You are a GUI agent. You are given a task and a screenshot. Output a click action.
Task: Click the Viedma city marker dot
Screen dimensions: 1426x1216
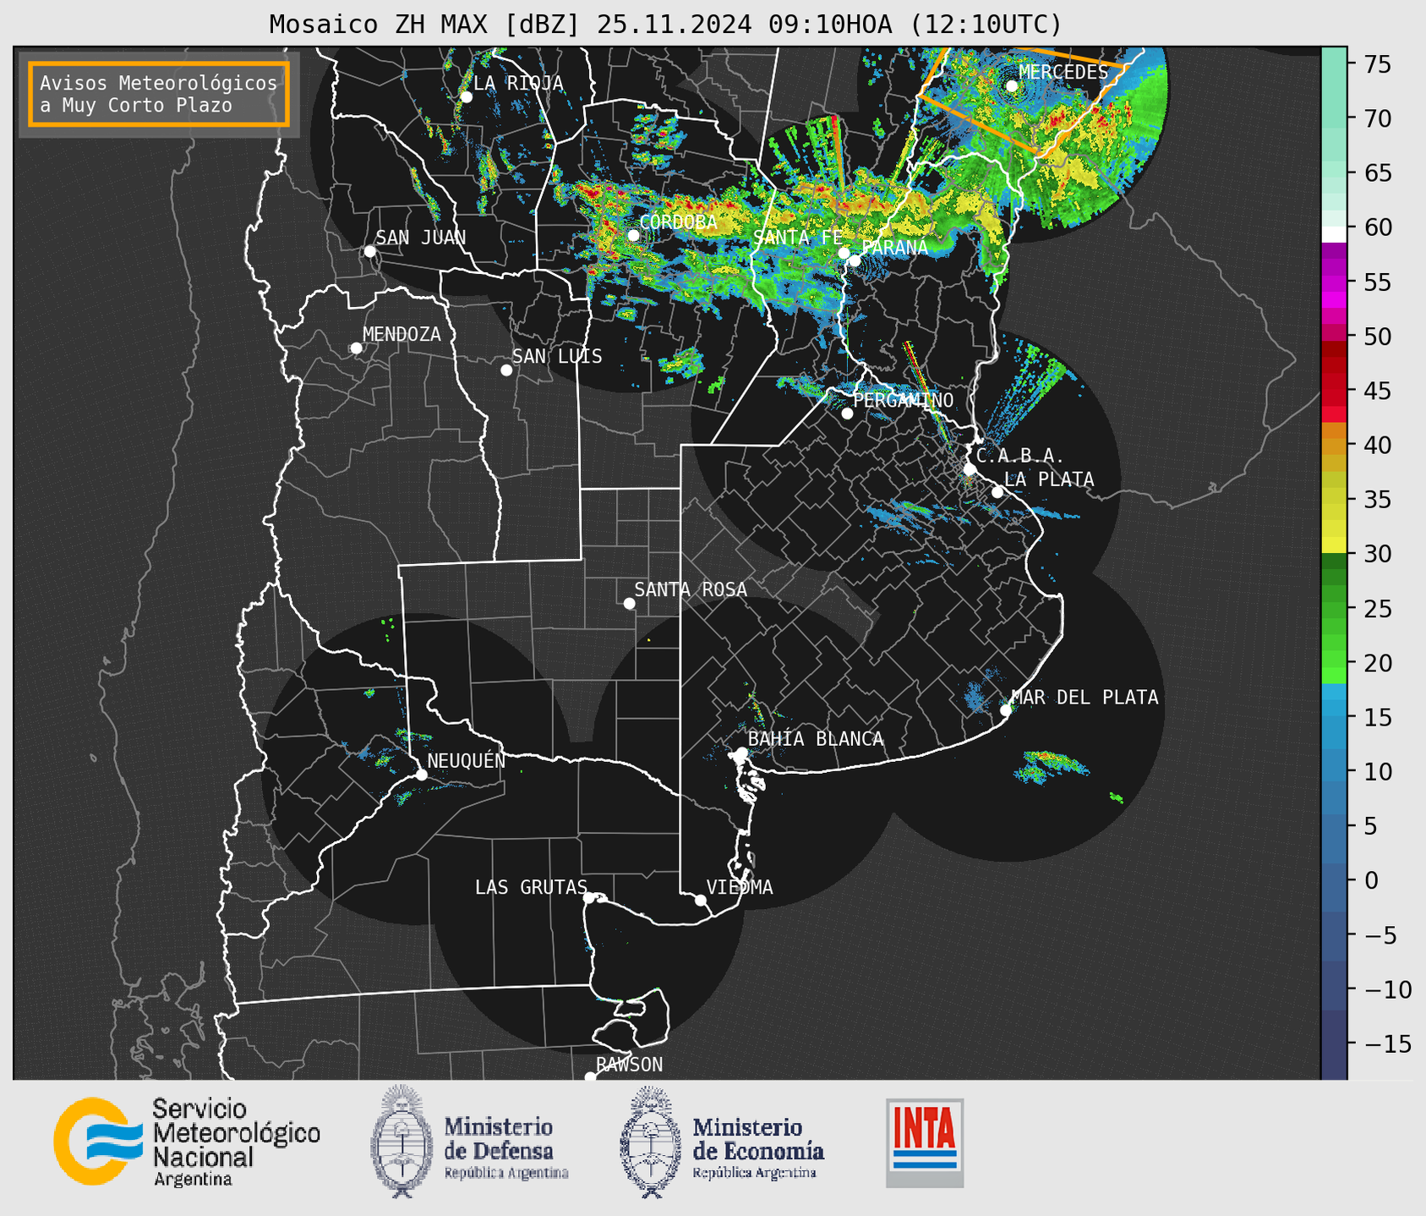click(x=701, y=901)
